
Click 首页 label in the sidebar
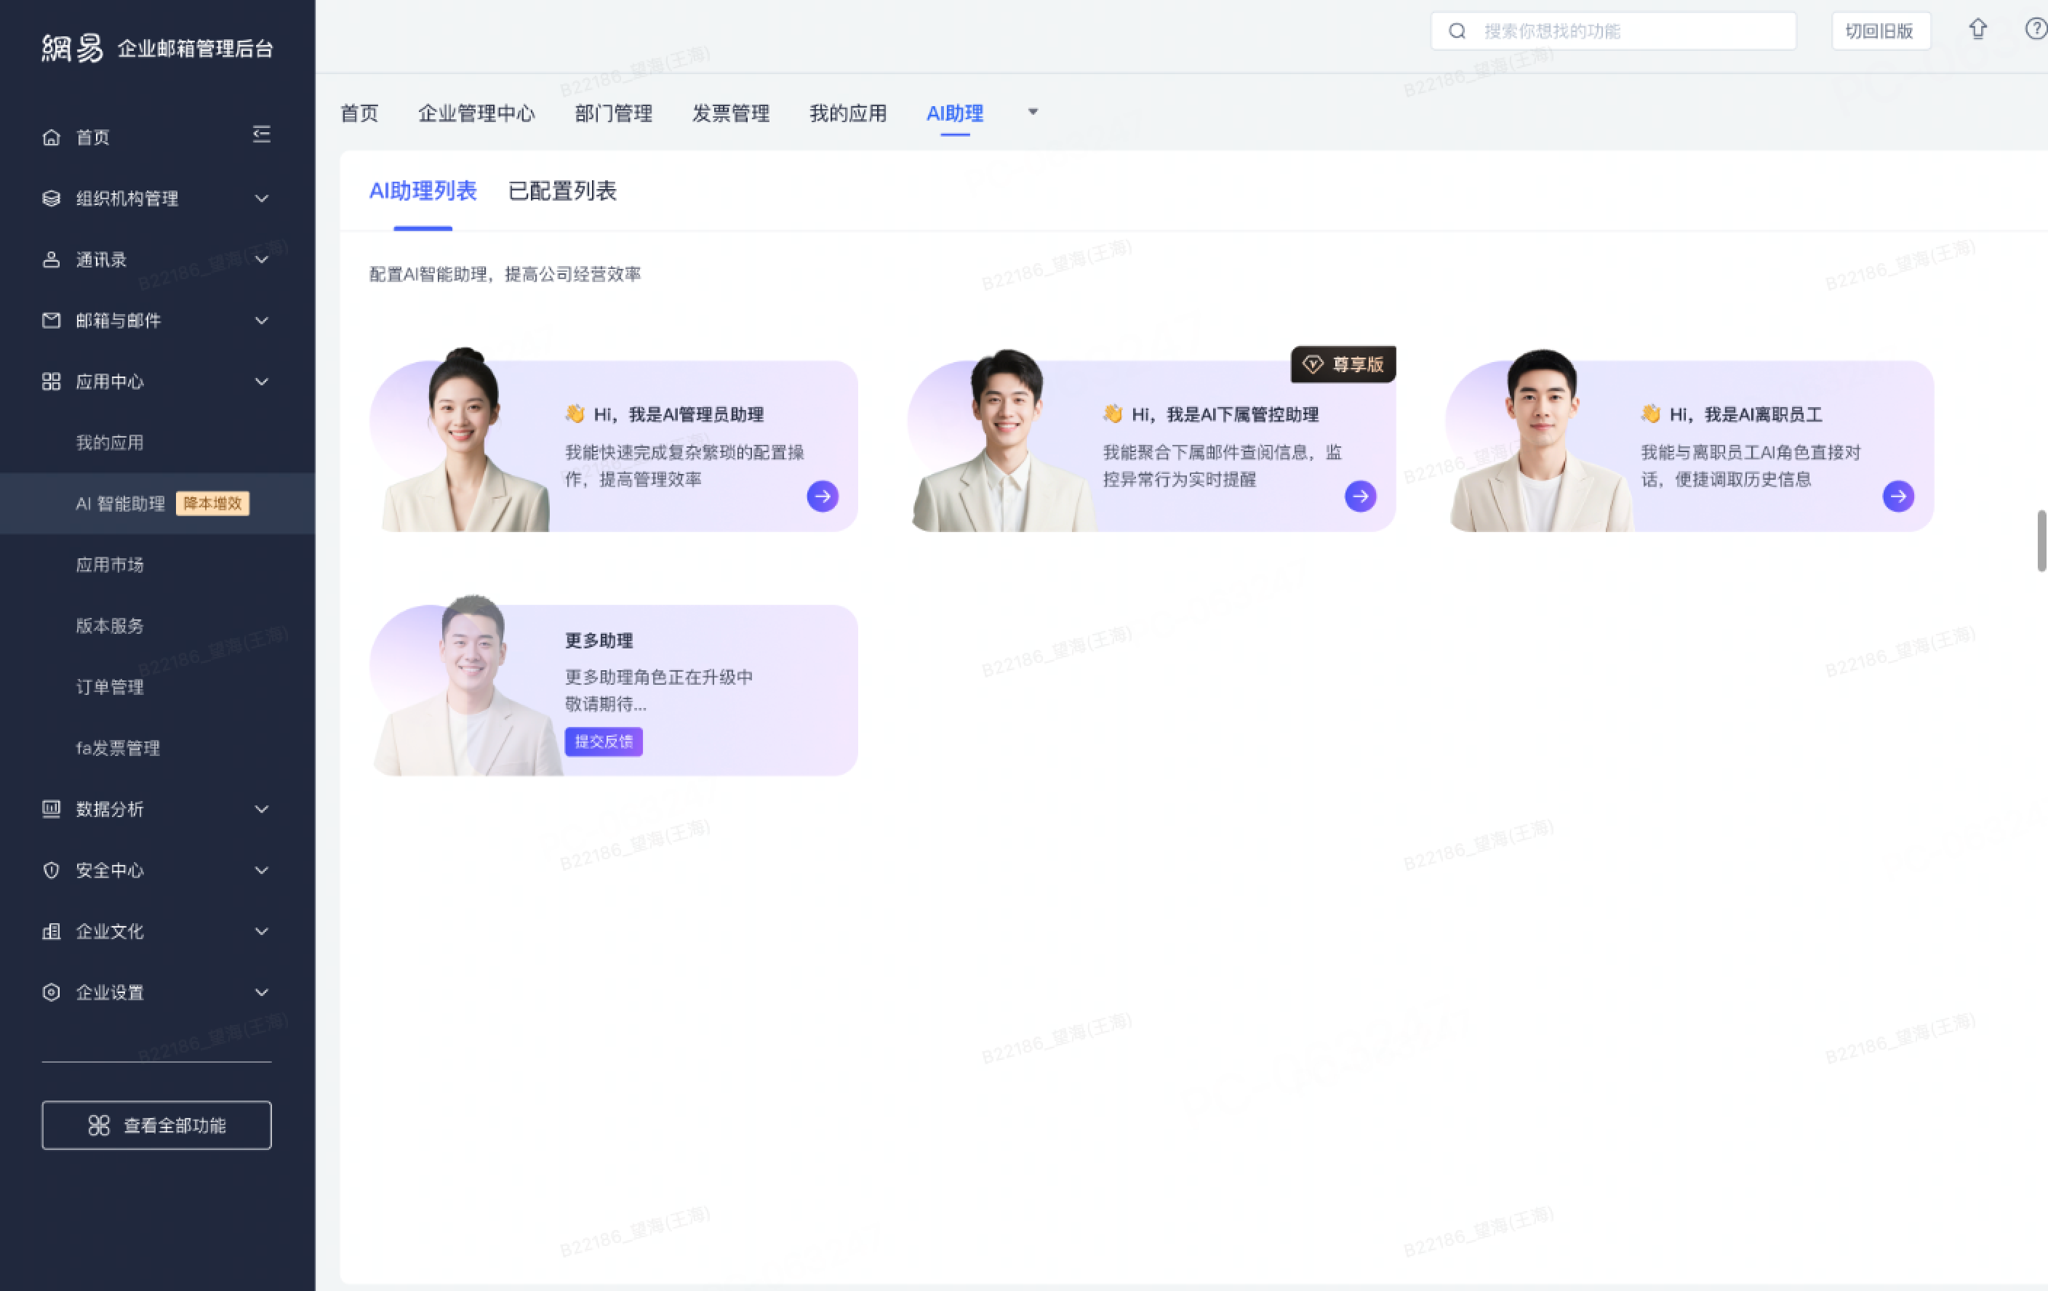tap(92, 137)
